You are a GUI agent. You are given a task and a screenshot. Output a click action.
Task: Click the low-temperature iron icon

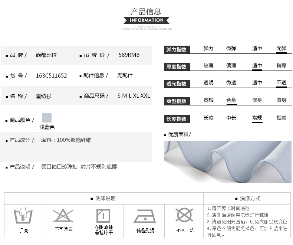145,216
